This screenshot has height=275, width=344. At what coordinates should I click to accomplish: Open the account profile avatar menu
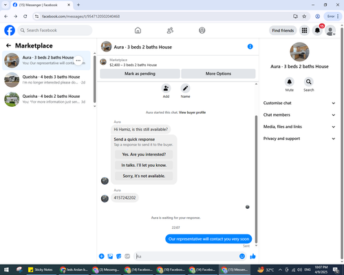click(330, 30)
